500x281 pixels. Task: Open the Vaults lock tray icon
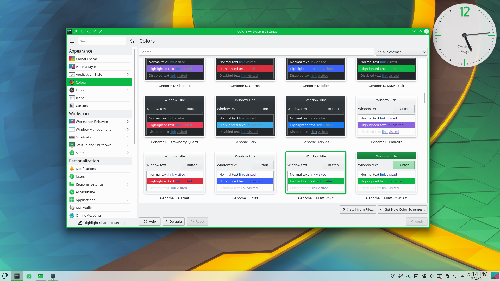click(x=424, y=276)
